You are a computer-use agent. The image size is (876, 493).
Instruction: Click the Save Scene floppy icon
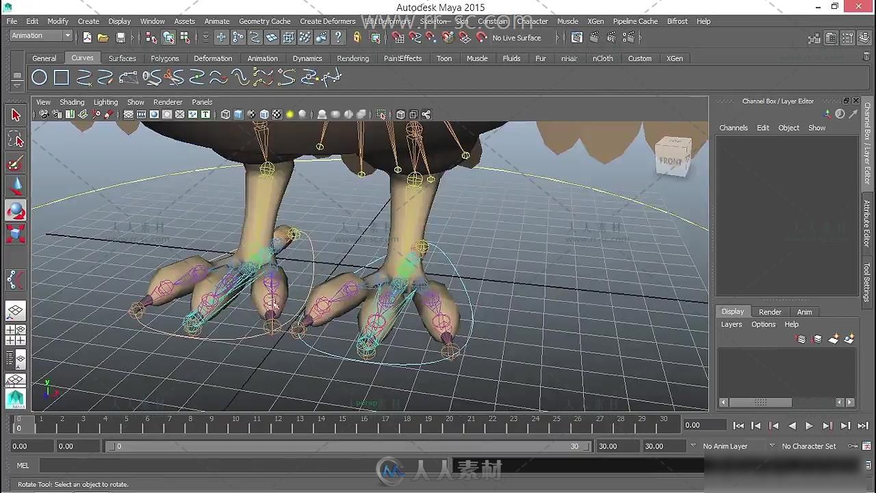(x=120, y=38)
